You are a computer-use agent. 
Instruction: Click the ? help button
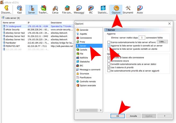point(164,116)
